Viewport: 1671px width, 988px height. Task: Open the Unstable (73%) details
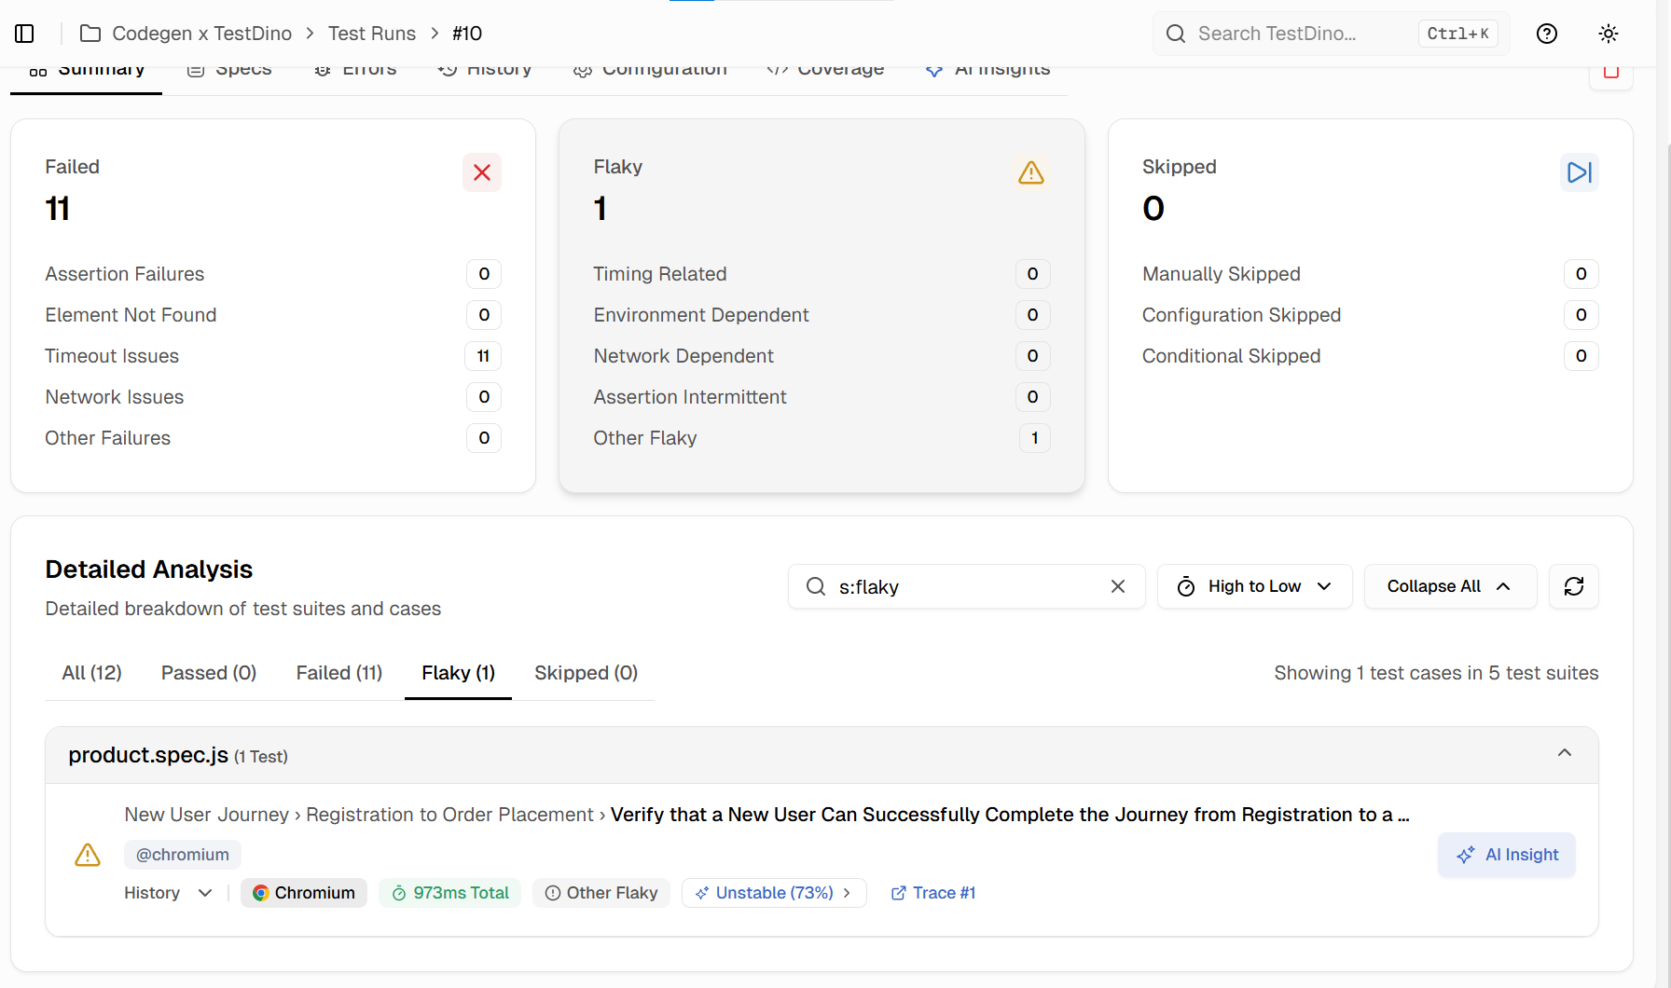tap(774, 893)
